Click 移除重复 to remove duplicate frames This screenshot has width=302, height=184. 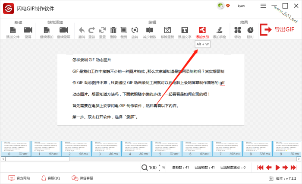pyautogui.click(x=167, y=32)
